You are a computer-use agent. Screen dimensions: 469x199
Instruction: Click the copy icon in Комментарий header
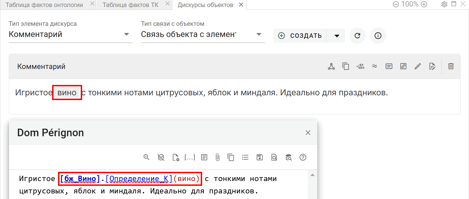coord(346,66)
